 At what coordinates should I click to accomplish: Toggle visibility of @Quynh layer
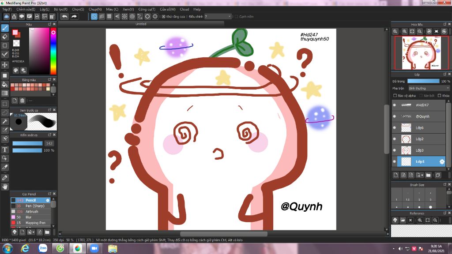click(394, 116)
